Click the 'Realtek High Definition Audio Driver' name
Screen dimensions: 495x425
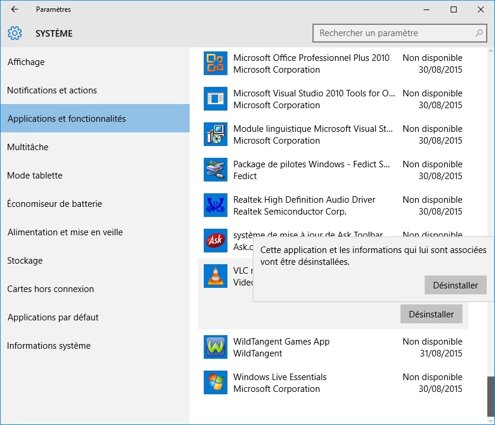point(304,200)
